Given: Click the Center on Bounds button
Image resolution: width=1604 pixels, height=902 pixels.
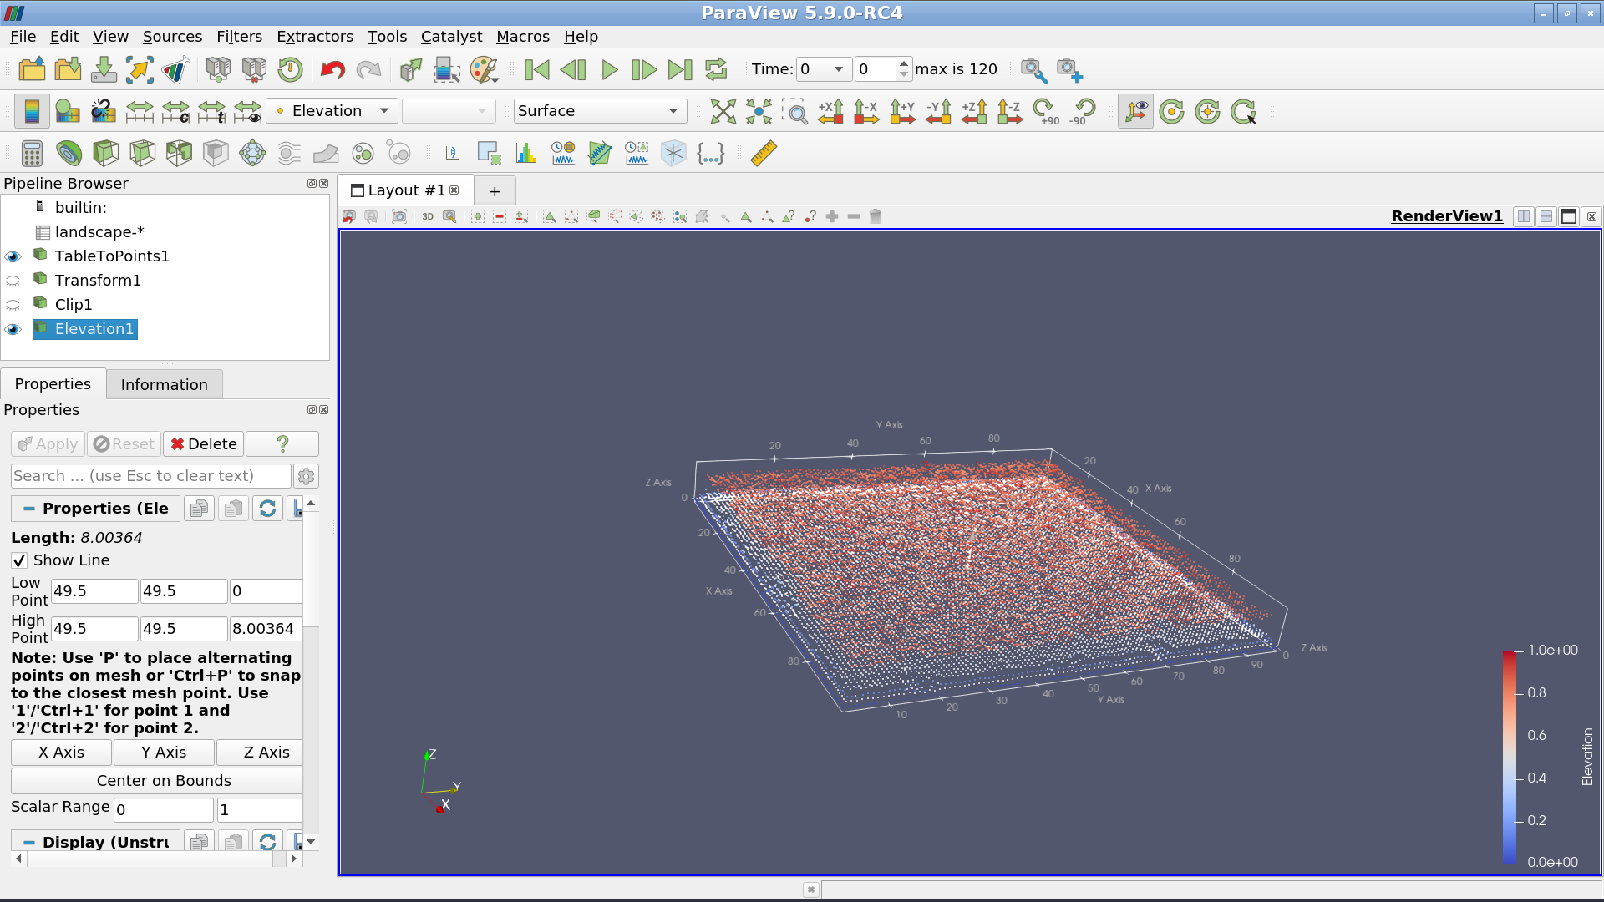Looking at the screenshot, I should click(x=163, y=781).
